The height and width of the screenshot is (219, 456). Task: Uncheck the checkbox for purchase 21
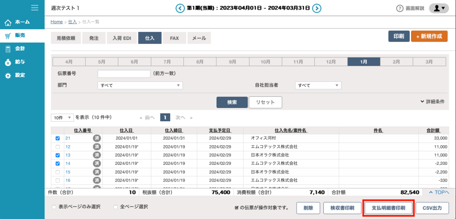(57, 139)
